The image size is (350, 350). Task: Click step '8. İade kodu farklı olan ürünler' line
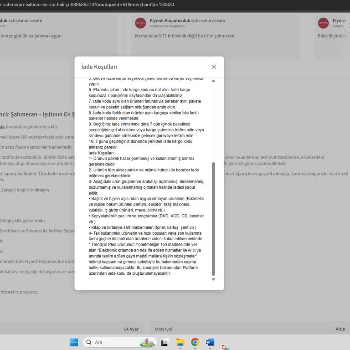click(x=144, y=113)
